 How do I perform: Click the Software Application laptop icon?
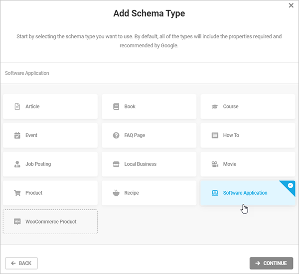[215, 193]
